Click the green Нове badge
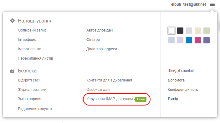 (140, 99)
